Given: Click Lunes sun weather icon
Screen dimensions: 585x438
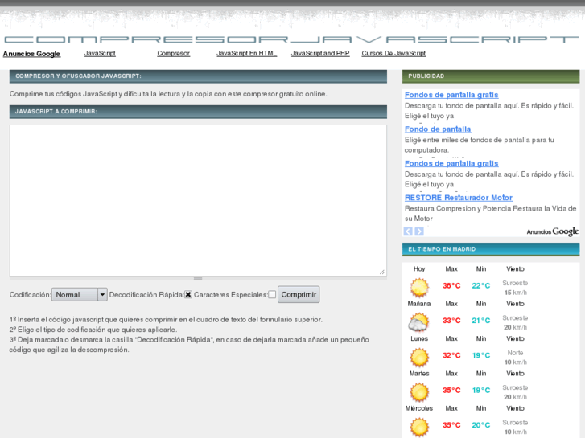Looking at the screenshot, I should [419, 357].
